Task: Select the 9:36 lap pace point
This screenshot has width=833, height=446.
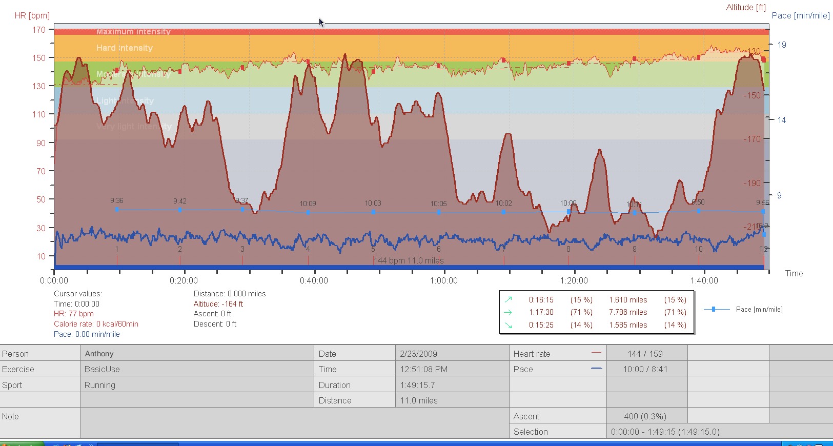Action: coord(117,210)
